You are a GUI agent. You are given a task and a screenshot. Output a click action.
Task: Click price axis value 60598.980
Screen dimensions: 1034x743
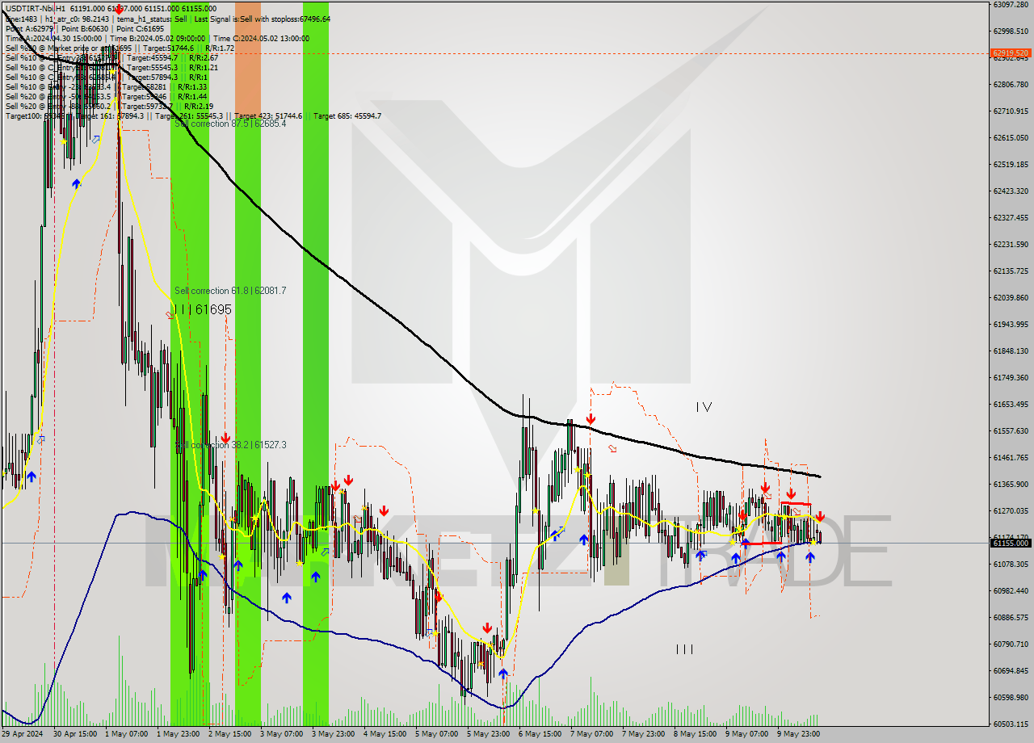coord(1011,697)
